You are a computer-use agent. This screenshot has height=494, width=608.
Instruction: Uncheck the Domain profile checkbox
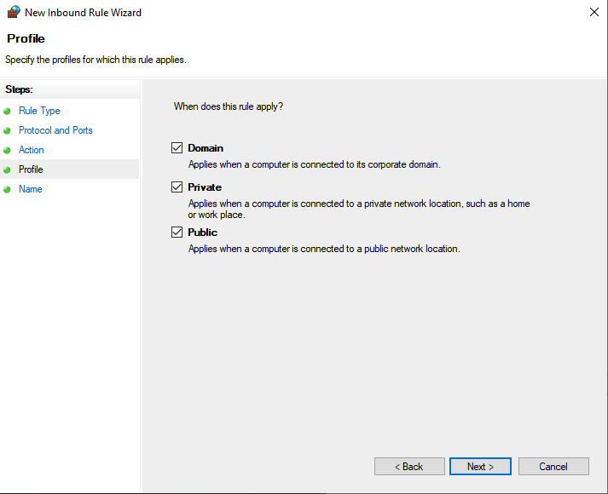coord(177,148)
